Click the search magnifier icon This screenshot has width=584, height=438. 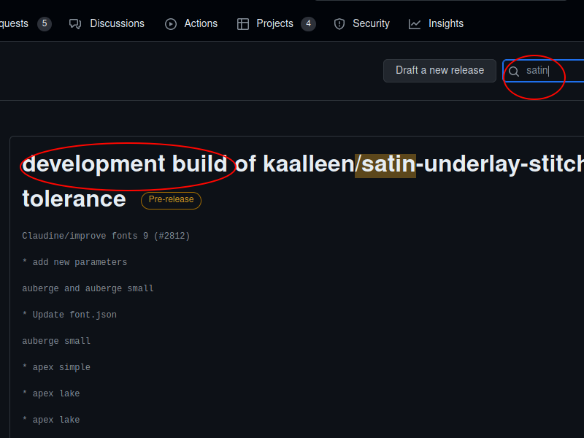[514, 71]
